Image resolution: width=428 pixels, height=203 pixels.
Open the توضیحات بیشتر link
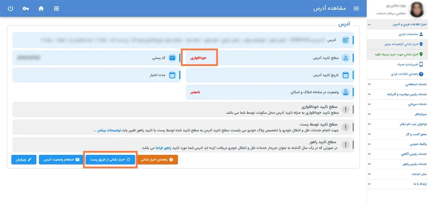click(107, 130)
